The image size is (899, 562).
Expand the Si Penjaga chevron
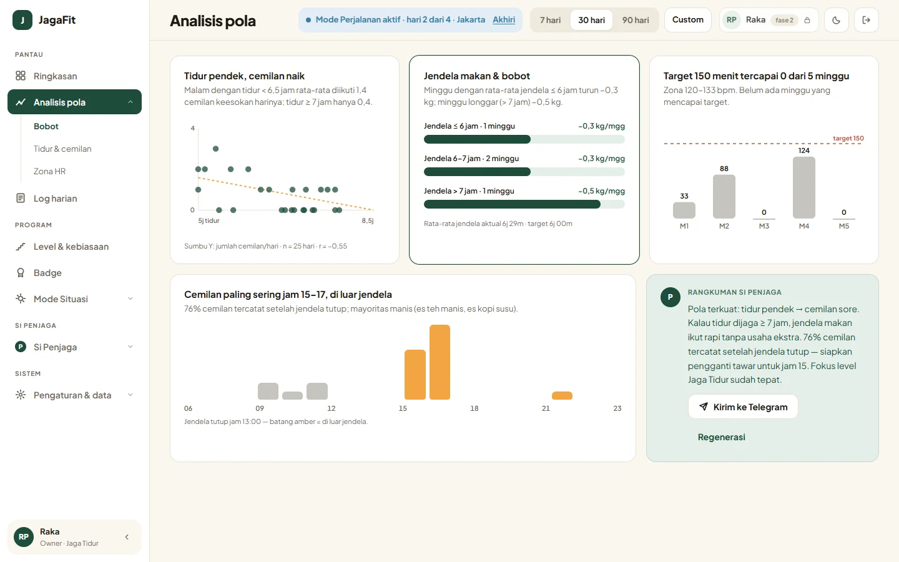click(x=130, y=347)
